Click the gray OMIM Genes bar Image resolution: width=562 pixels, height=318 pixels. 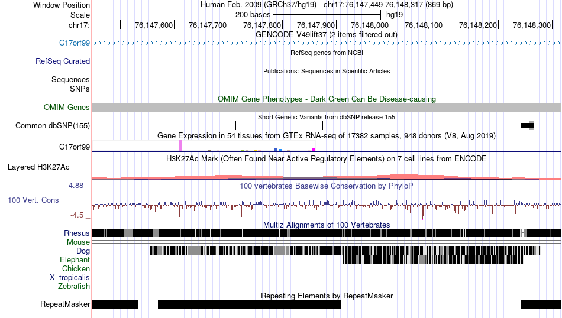coord(327,108)
